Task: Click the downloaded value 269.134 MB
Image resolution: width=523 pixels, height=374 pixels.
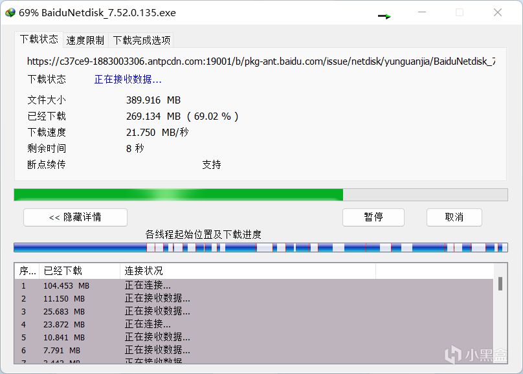Action: 153,116
